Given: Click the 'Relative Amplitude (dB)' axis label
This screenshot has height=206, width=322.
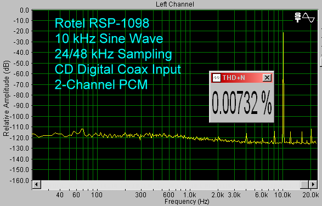Looking at the screenshot, I should 6,98.
